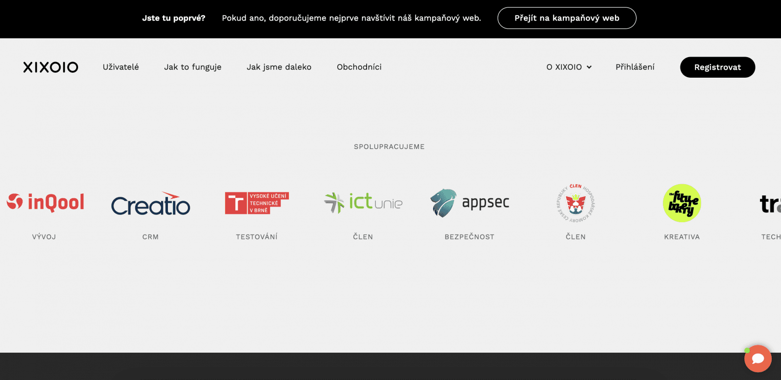Click the TESTOVÁNÍ label
Screen dimensions: 781x380
[x=257, y=237]
